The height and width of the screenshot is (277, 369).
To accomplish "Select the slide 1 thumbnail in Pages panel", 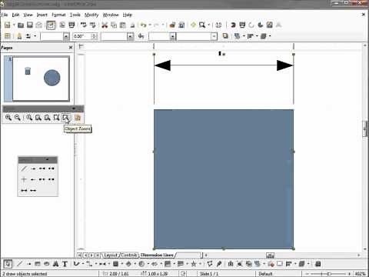I will tap(41, 78).
